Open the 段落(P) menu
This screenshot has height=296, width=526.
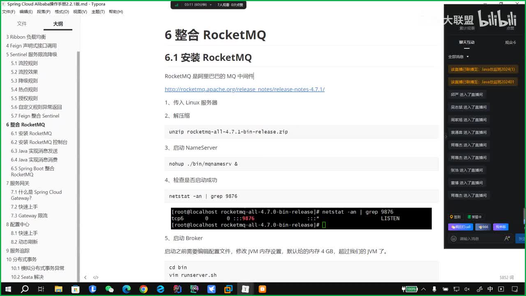click(44, 12)
